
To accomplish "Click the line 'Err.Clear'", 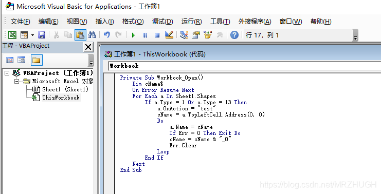I will [183, 146].
